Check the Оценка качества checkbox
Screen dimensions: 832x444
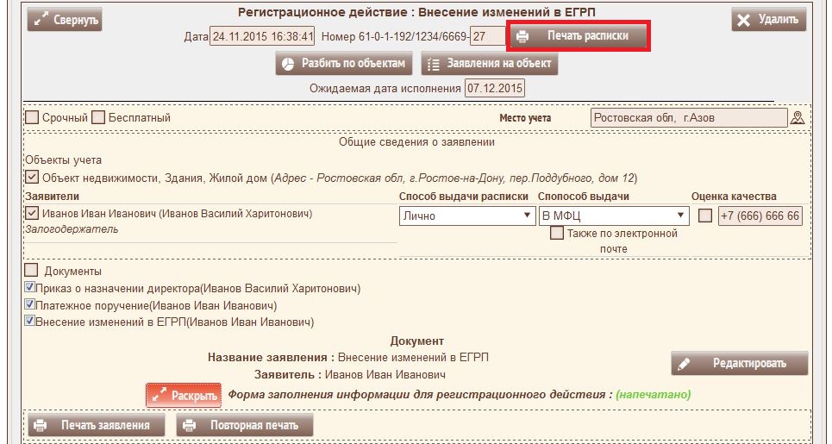[x=704, y=216]
